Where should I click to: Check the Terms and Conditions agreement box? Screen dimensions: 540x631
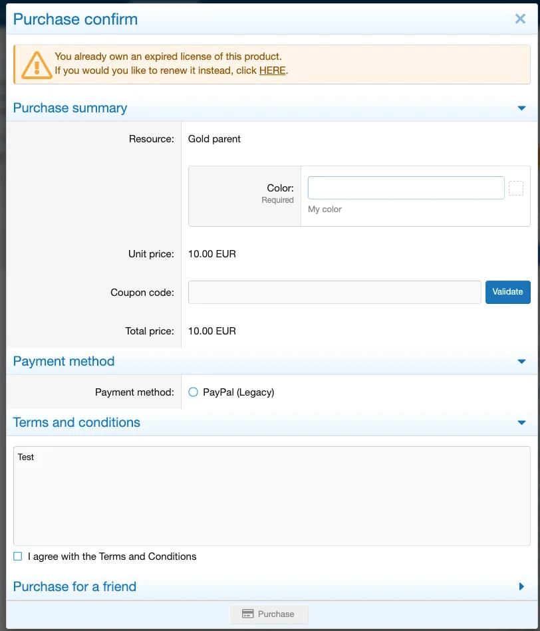pos(18,557)
